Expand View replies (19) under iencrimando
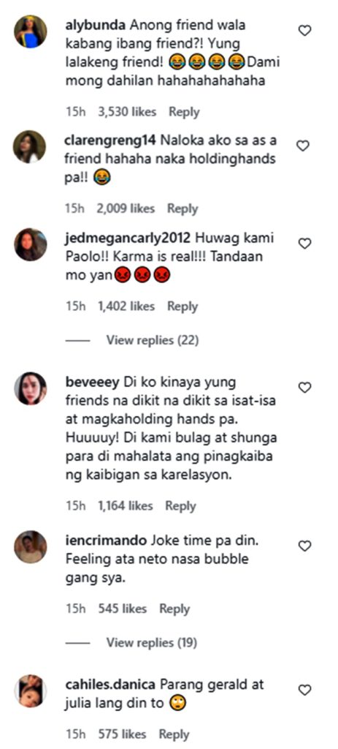The width and height of the screenshot is (338, 749). (151, 643)
